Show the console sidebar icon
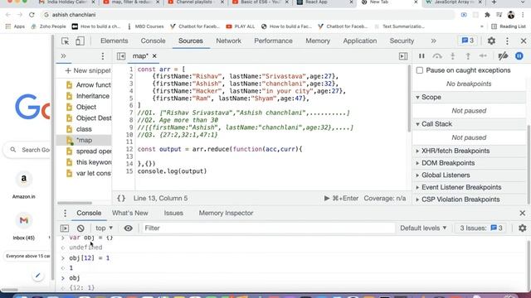Viewport: 531px width, 298px height. point(65,228)
